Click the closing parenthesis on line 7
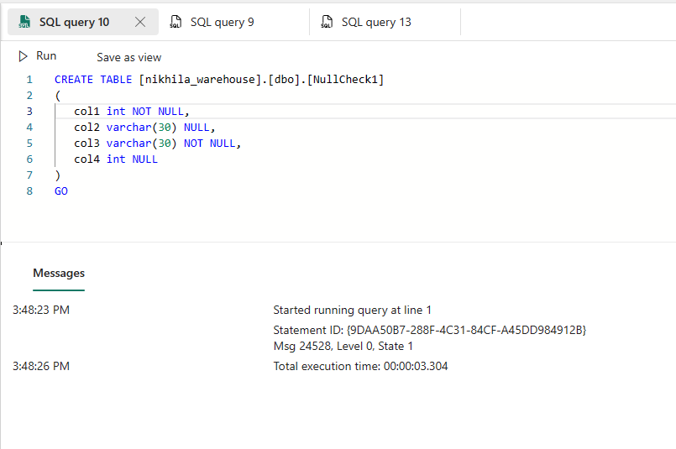Viewport: 676px width, 449px height. click(x=58, y=175)
